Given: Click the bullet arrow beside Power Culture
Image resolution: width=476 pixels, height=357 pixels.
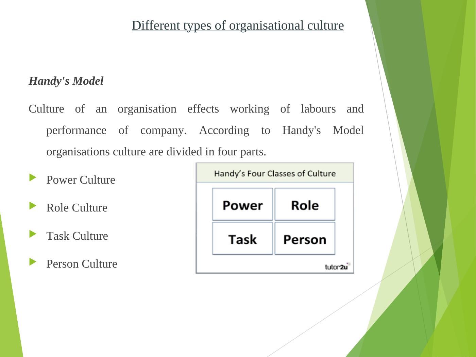Looking at the screenshot, I should coord(33,177).
